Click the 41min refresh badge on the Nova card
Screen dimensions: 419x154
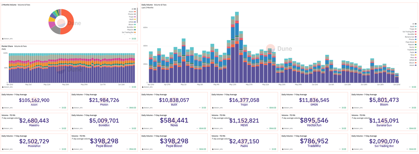tap(202, 129)
